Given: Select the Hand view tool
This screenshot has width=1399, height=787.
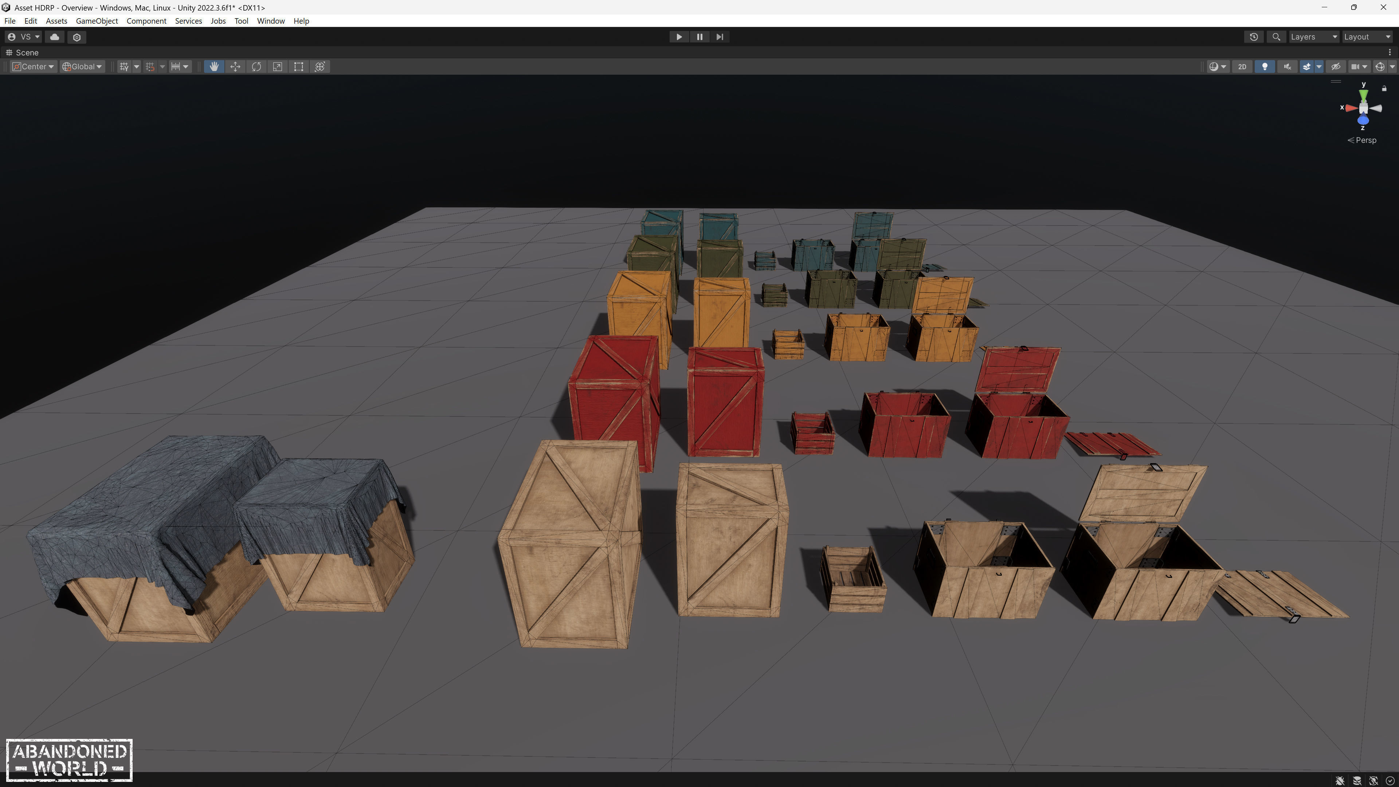Looking at the screenshot, I should [214, 66].
